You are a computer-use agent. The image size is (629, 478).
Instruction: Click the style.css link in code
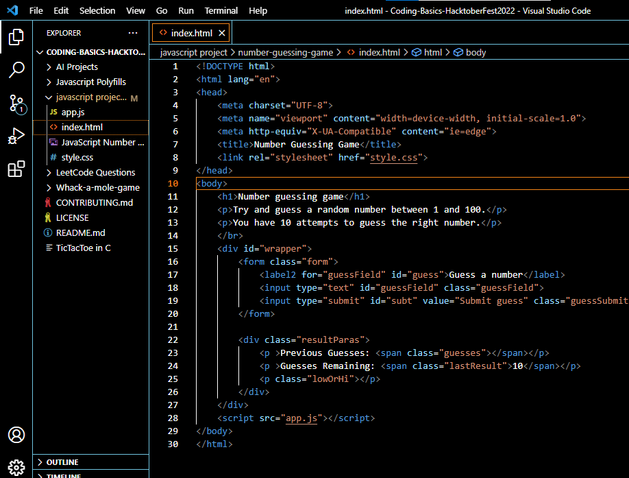[395, 158]
